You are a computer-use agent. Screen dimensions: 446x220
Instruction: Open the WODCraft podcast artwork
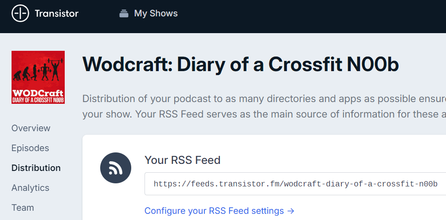(38, 77)
